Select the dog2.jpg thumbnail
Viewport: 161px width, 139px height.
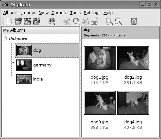[133, 58]
